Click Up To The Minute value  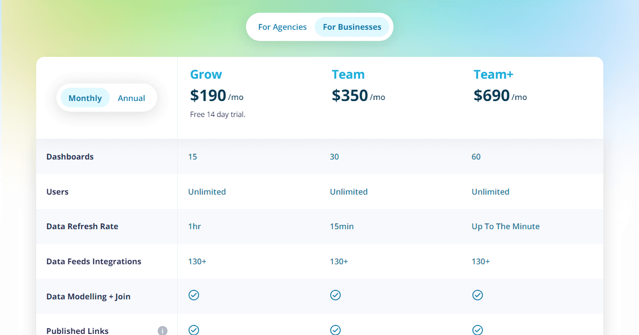505,227
